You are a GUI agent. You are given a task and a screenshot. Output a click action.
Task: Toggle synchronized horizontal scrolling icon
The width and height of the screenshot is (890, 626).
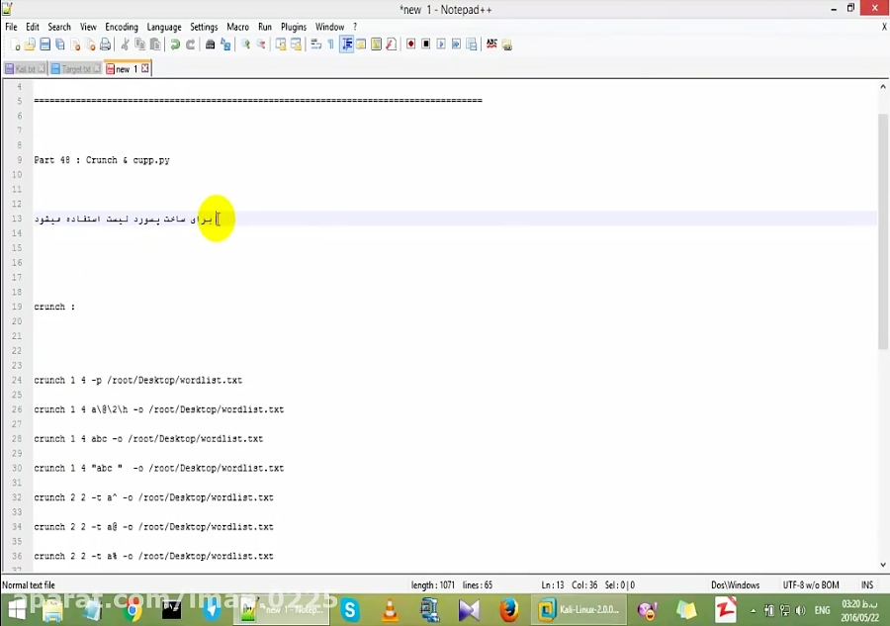coord(296,45)
